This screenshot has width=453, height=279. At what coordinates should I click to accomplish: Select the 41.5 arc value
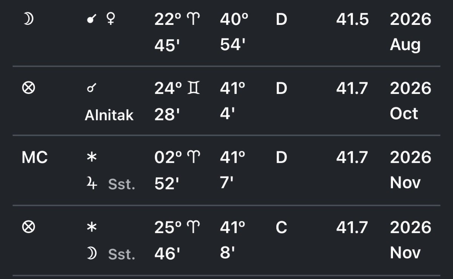click(352, 19)
